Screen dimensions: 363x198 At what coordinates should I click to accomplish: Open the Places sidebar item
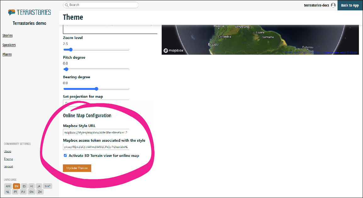point(7,54)
